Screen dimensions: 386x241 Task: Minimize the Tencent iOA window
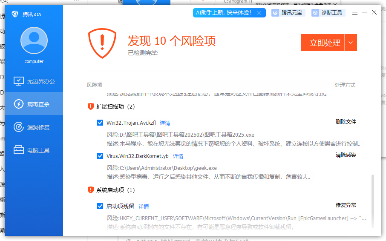(x=365, y=12)
